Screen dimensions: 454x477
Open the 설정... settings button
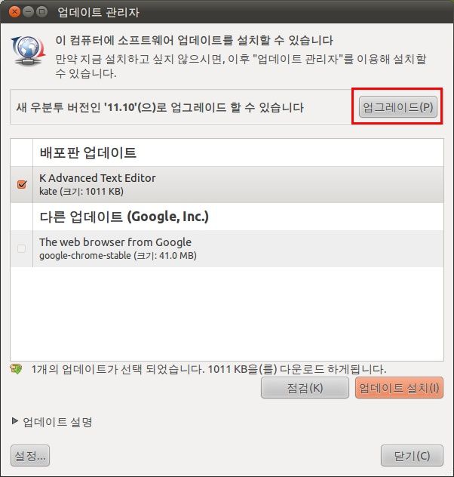click(x=30, y=456)
